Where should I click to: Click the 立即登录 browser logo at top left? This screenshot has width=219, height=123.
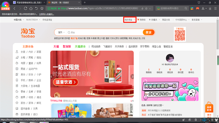tap(5, 6)
